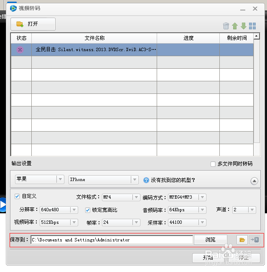Image resolution: width=267 pixels, height=272 pixels.
Task: Click the 状态 column header
Action: [21, 38]
